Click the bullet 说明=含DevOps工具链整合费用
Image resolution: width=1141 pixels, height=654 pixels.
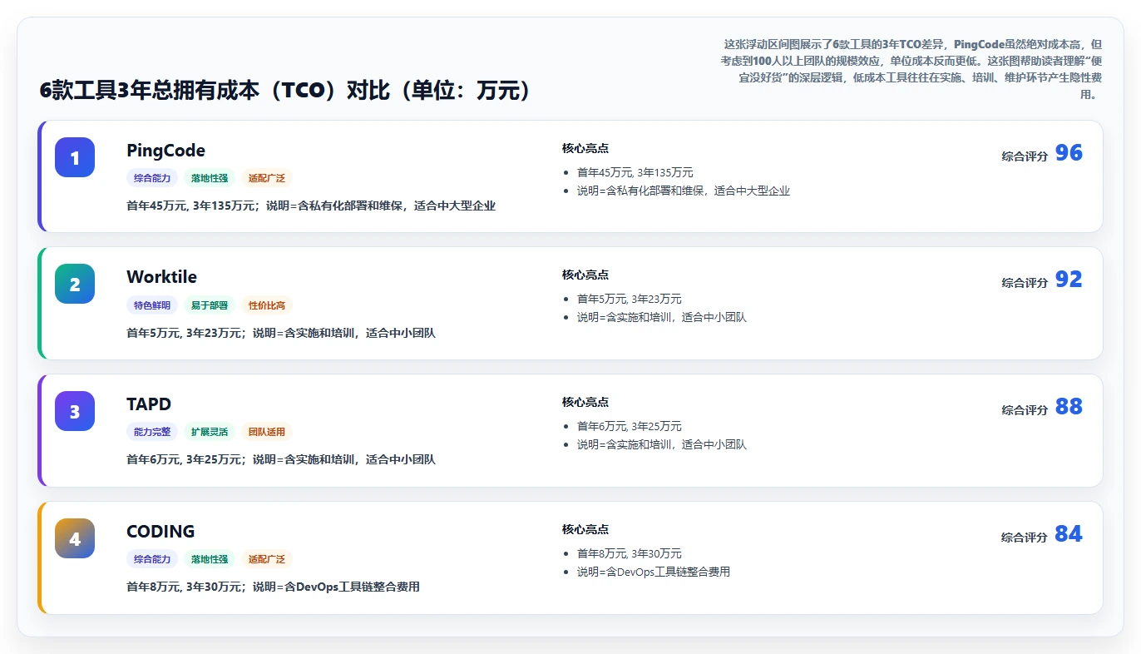point(654,572)
